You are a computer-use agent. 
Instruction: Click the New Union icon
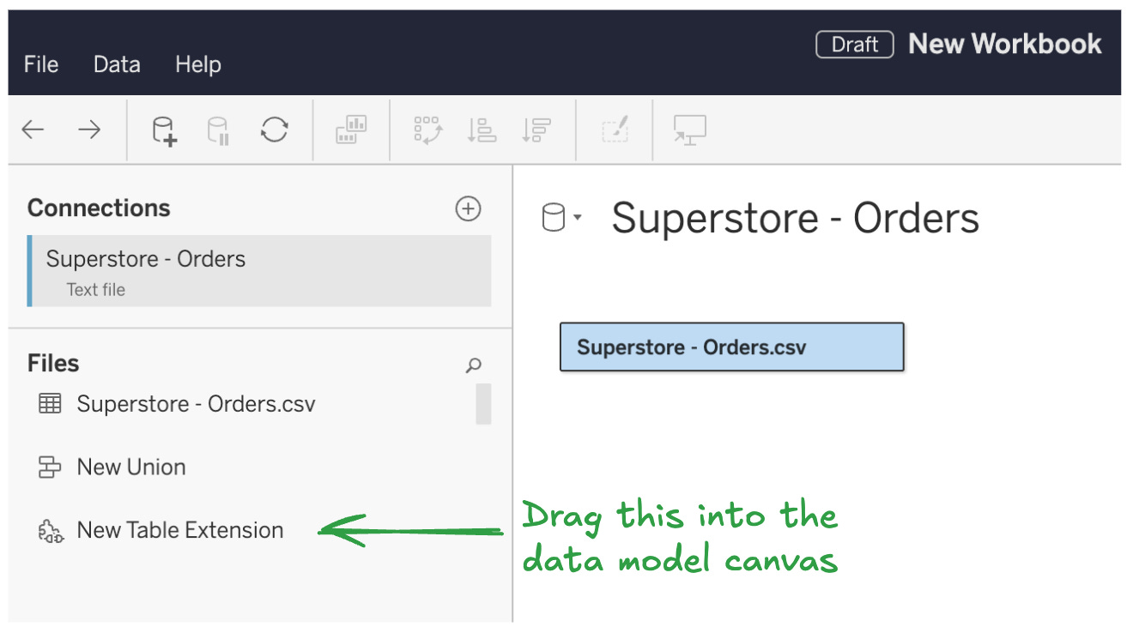tap(51, 467)
